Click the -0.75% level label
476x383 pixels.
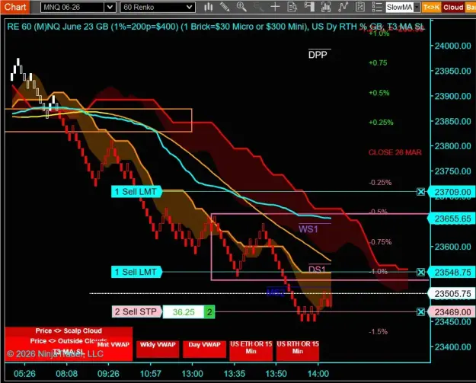point(380,242)
